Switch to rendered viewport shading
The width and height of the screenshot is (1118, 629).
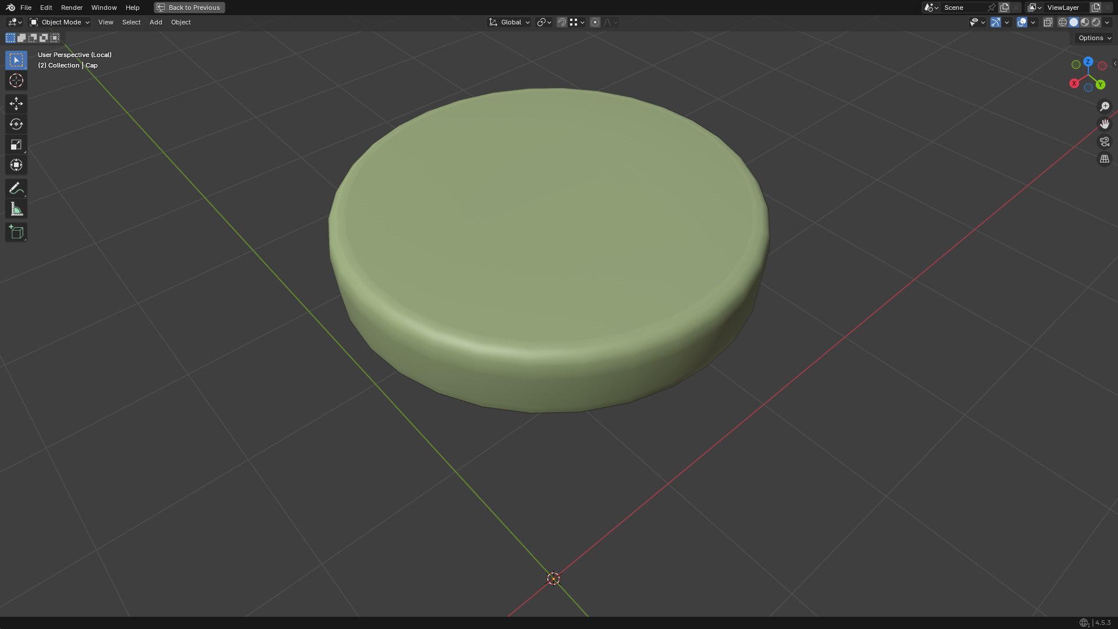click(x=1096, y=22)
